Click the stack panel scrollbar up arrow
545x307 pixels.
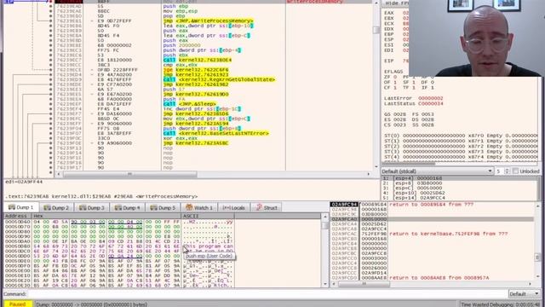point(537,206)
